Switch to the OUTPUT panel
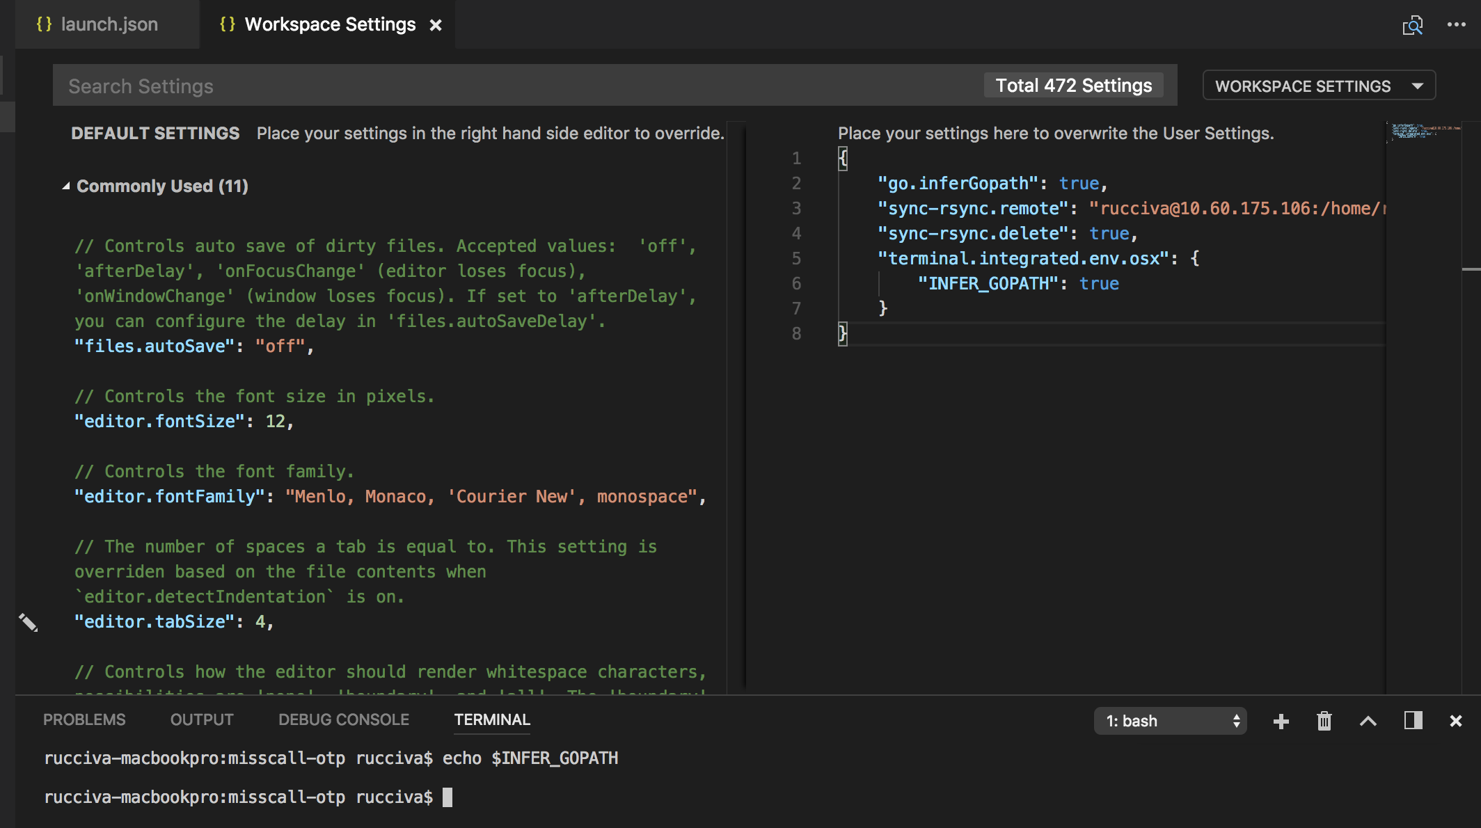 click(200, 719)
